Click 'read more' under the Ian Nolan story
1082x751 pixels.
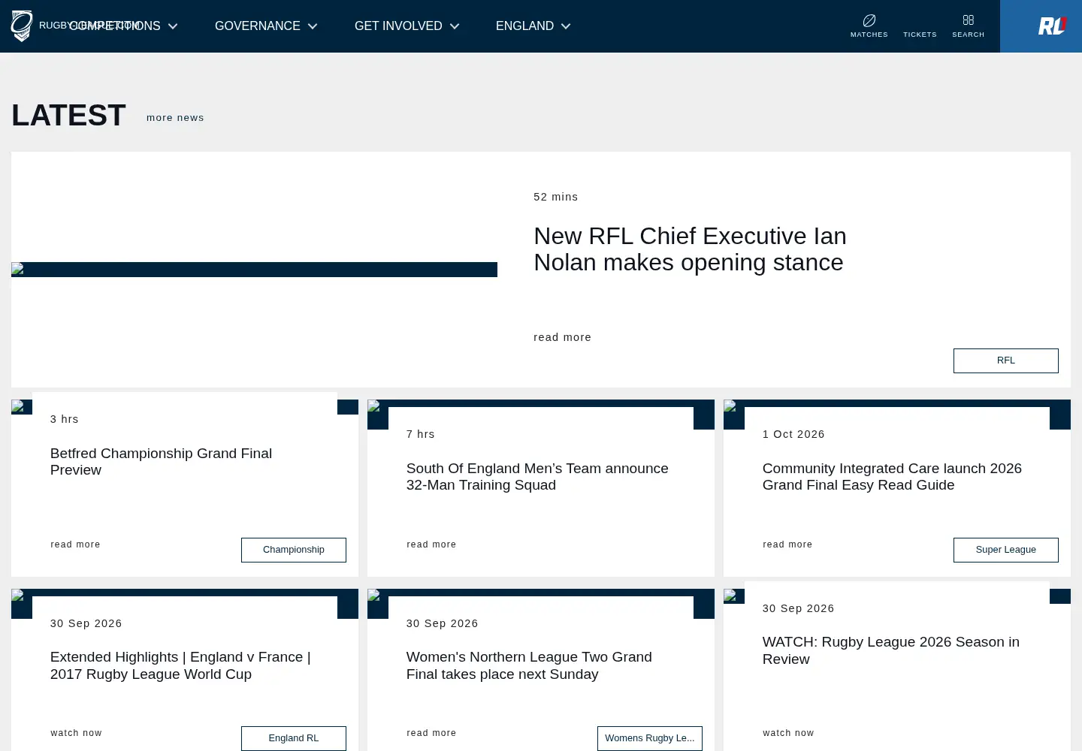coord(562,337)
